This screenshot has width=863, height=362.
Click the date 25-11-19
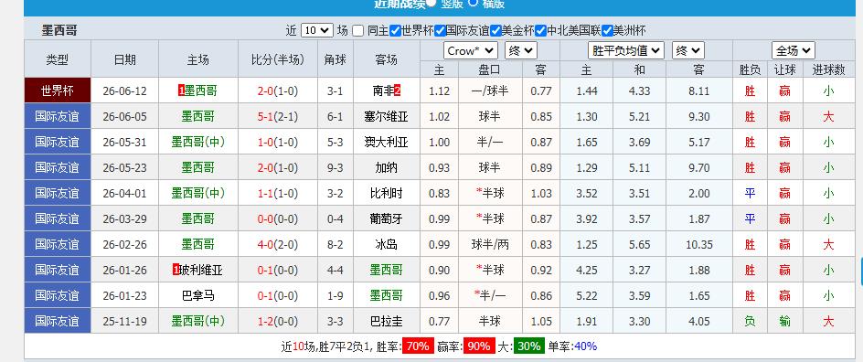point(125,321)
